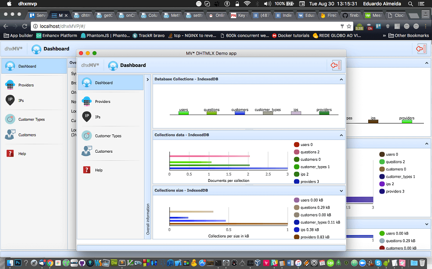Collapse the middle chart panel in the background page
The height and width of the screenshot is (269, 432).
[427, 144]
